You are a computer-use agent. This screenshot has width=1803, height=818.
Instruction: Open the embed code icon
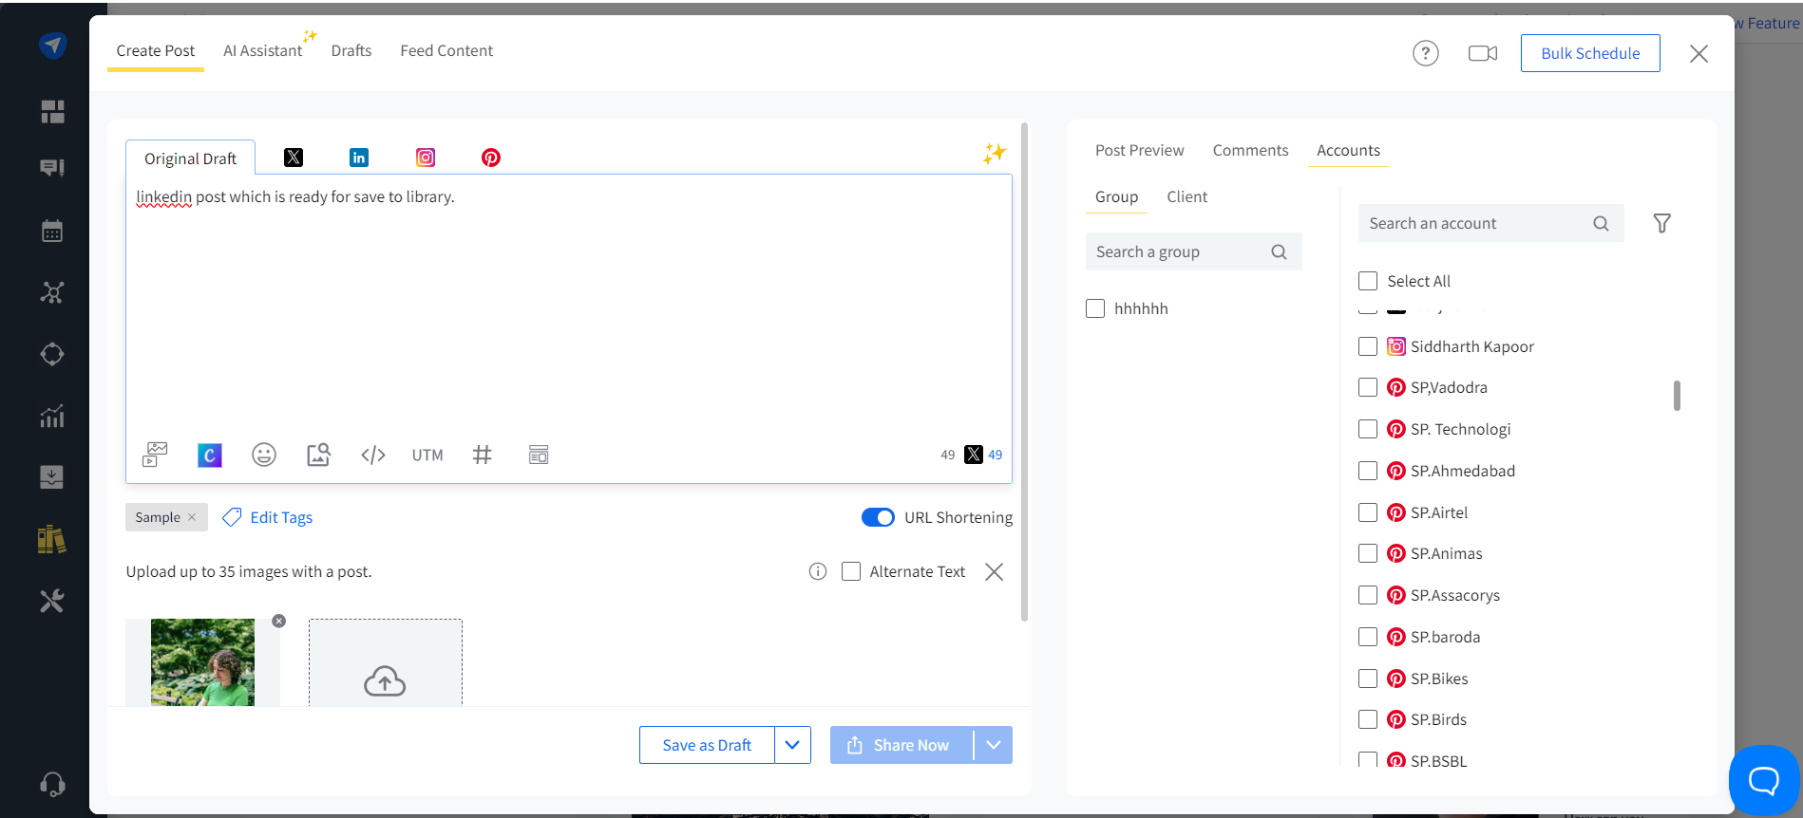tap(373, 455)
